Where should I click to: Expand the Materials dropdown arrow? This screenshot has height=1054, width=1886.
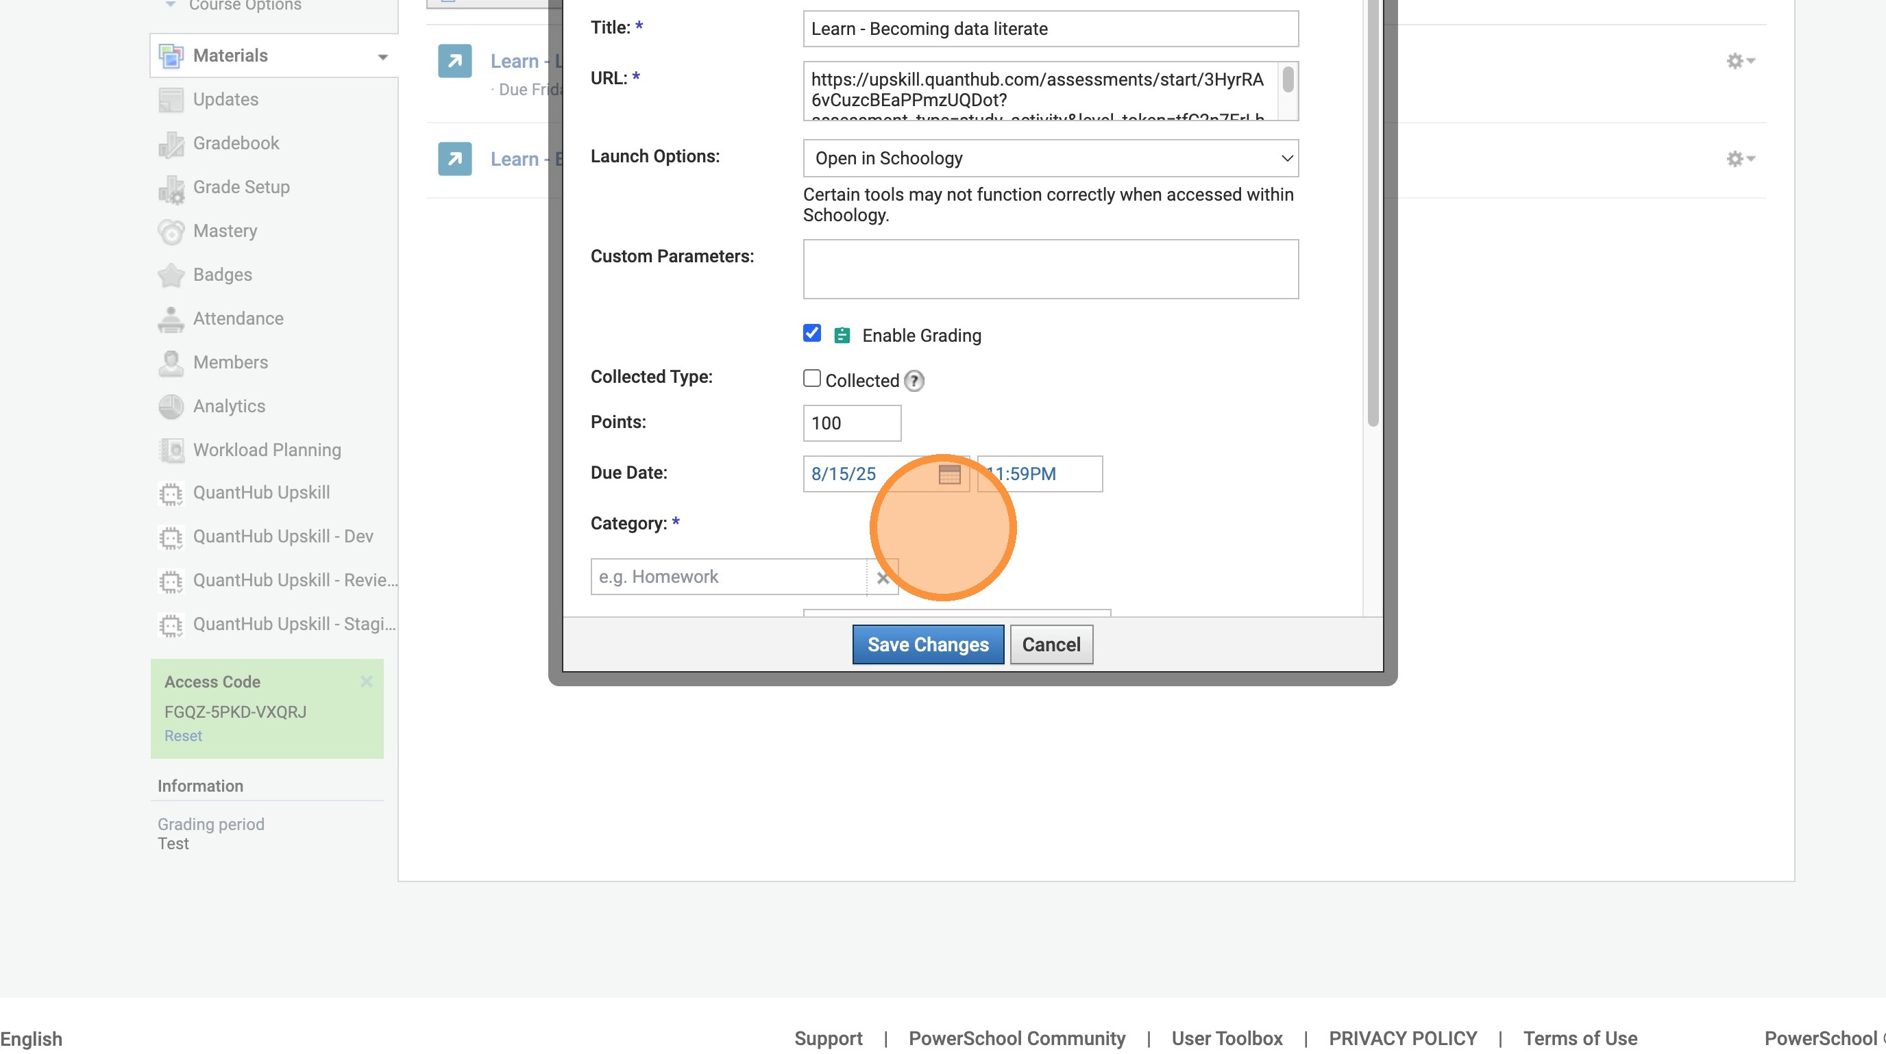pyautogui.click(x=382, y=56)
